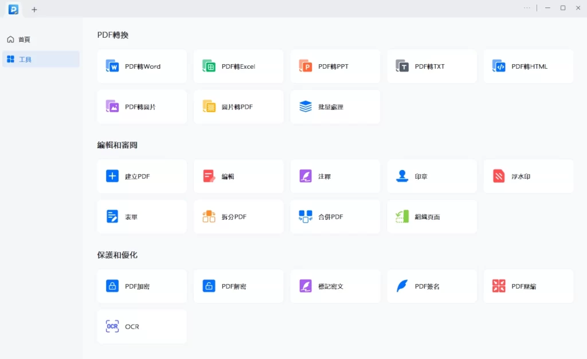
Task: Launch the OCR tool icon
Action: point(112,326)
